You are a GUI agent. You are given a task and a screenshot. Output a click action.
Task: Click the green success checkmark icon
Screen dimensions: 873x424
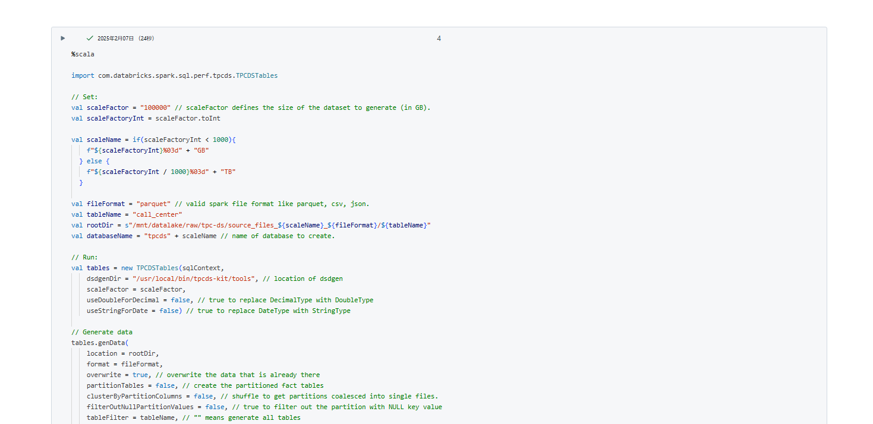90,38
